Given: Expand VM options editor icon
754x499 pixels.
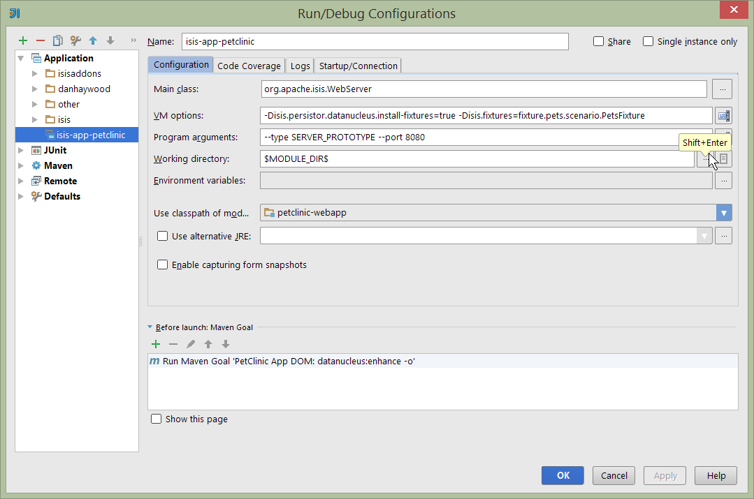Looking at the screenshot, I should click(723, 116).
